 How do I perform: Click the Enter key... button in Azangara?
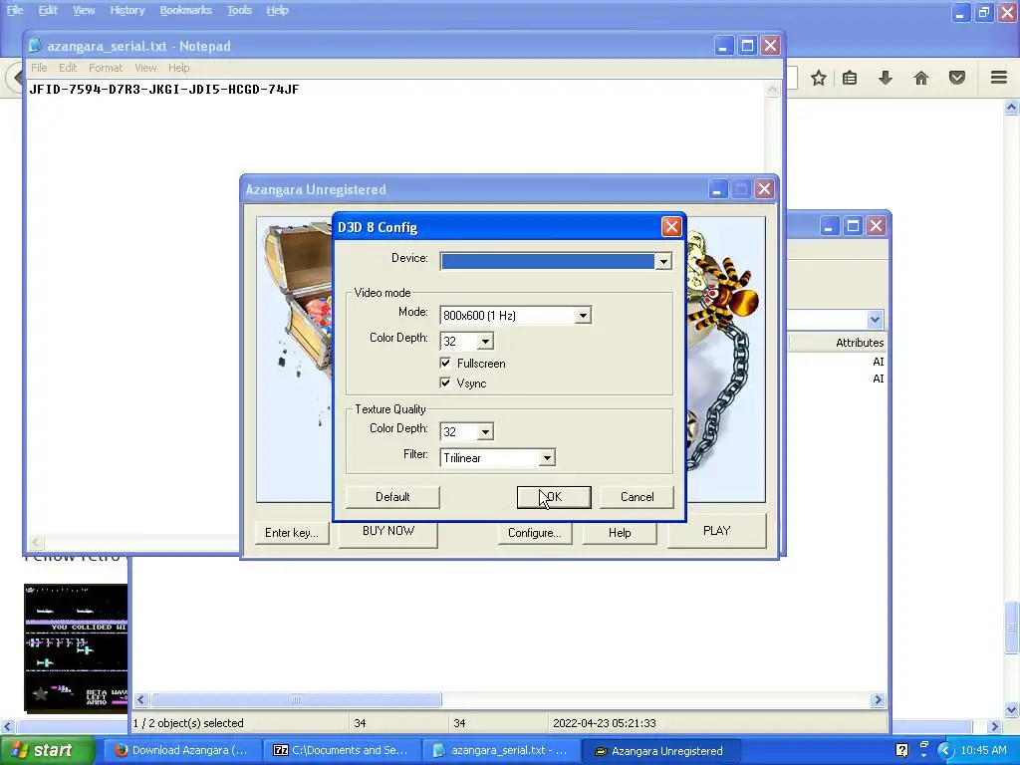pos(292,533)
